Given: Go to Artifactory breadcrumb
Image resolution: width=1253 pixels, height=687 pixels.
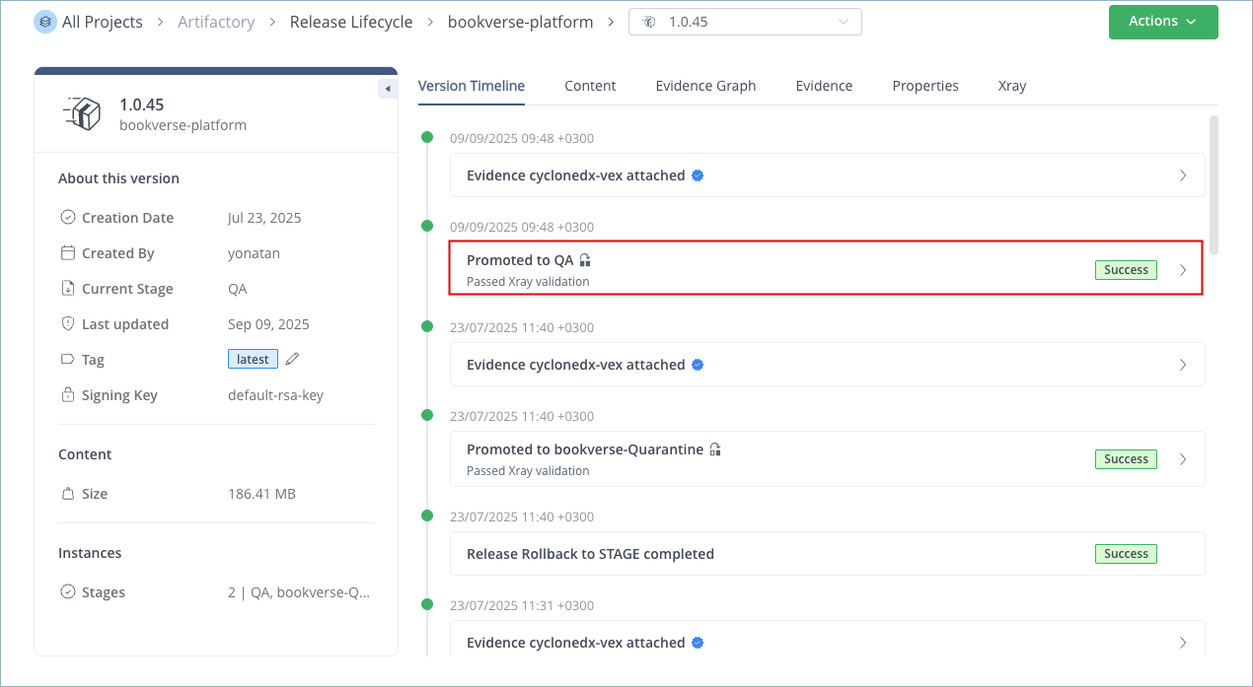Looking at the screenshot, I should (x=216, y=22).
